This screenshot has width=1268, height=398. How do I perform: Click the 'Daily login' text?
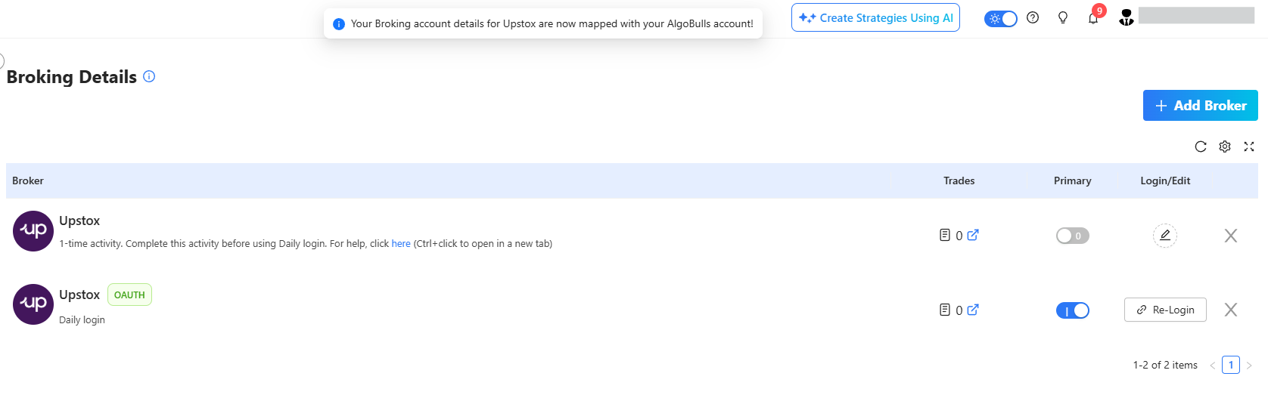tap(82, 320)
